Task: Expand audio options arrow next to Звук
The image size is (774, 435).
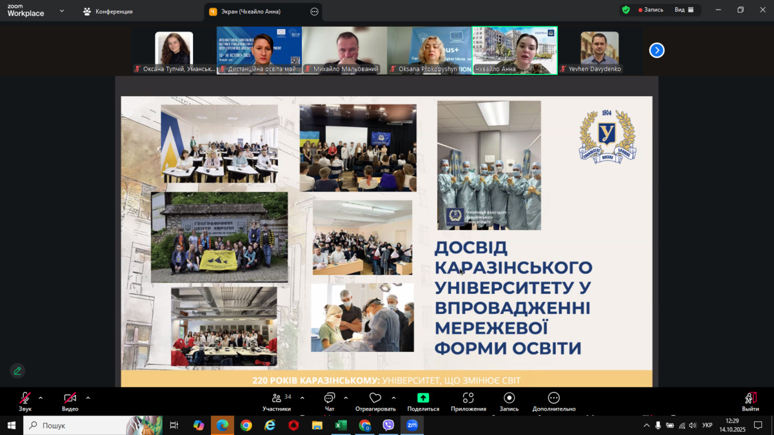Action: tap(41, 398)
